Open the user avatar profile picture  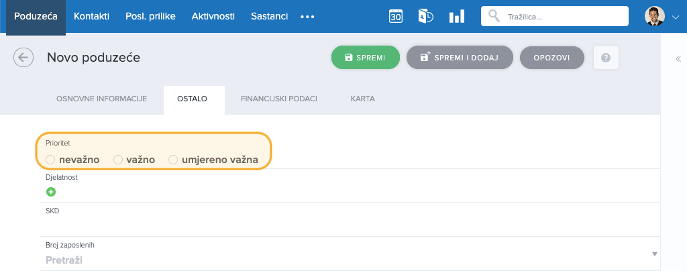655,17
